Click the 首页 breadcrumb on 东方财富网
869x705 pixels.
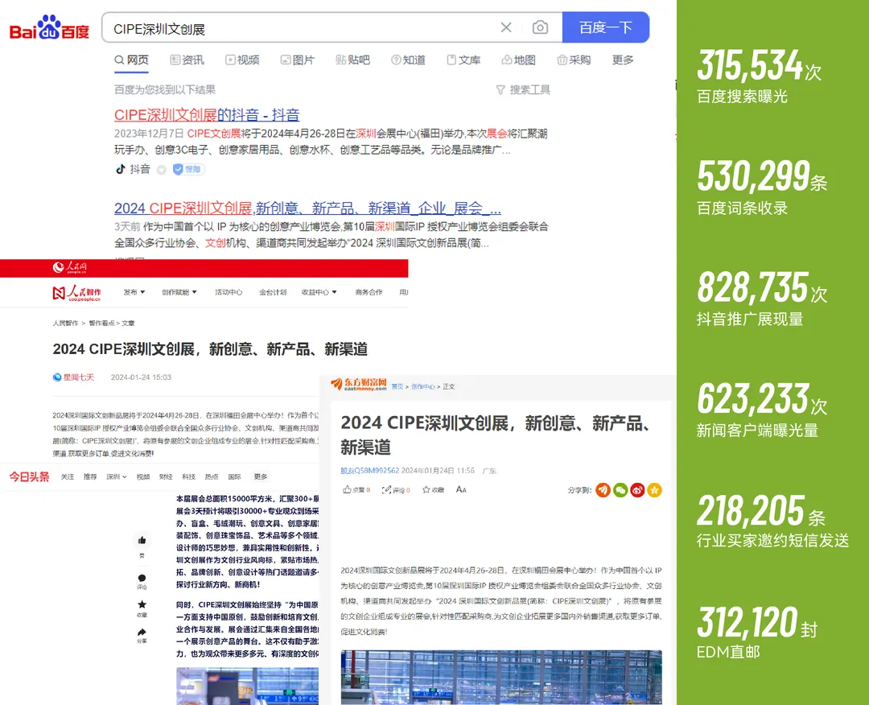pyautogui.click(x=397, y=387)
